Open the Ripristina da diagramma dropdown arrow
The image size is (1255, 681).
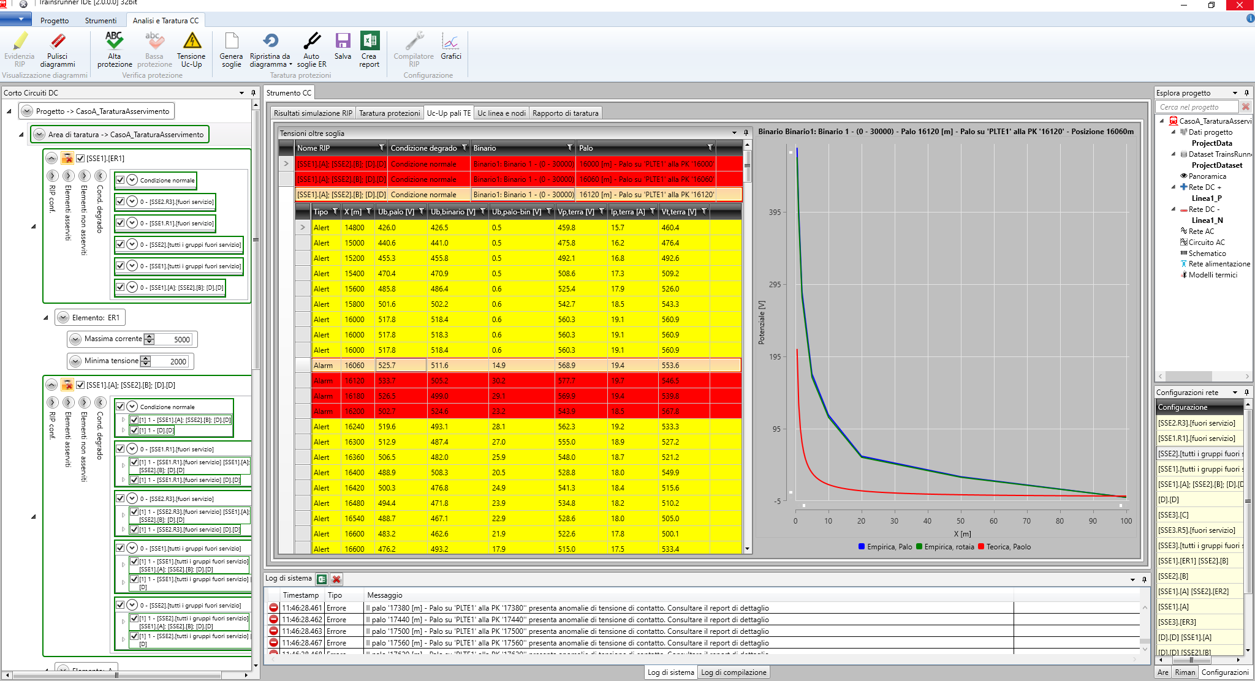(290, 64)
